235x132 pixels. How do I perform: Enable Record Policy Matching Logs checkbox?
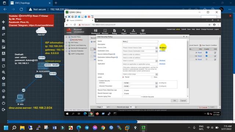coord(123,91)
